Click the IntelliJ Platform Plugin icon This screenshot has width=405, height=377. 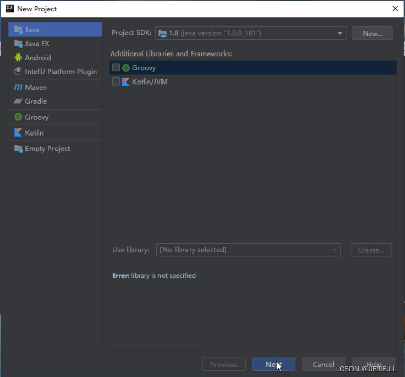[x=18, y=71]
